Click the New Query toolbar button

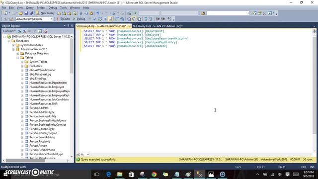(45, 13)
